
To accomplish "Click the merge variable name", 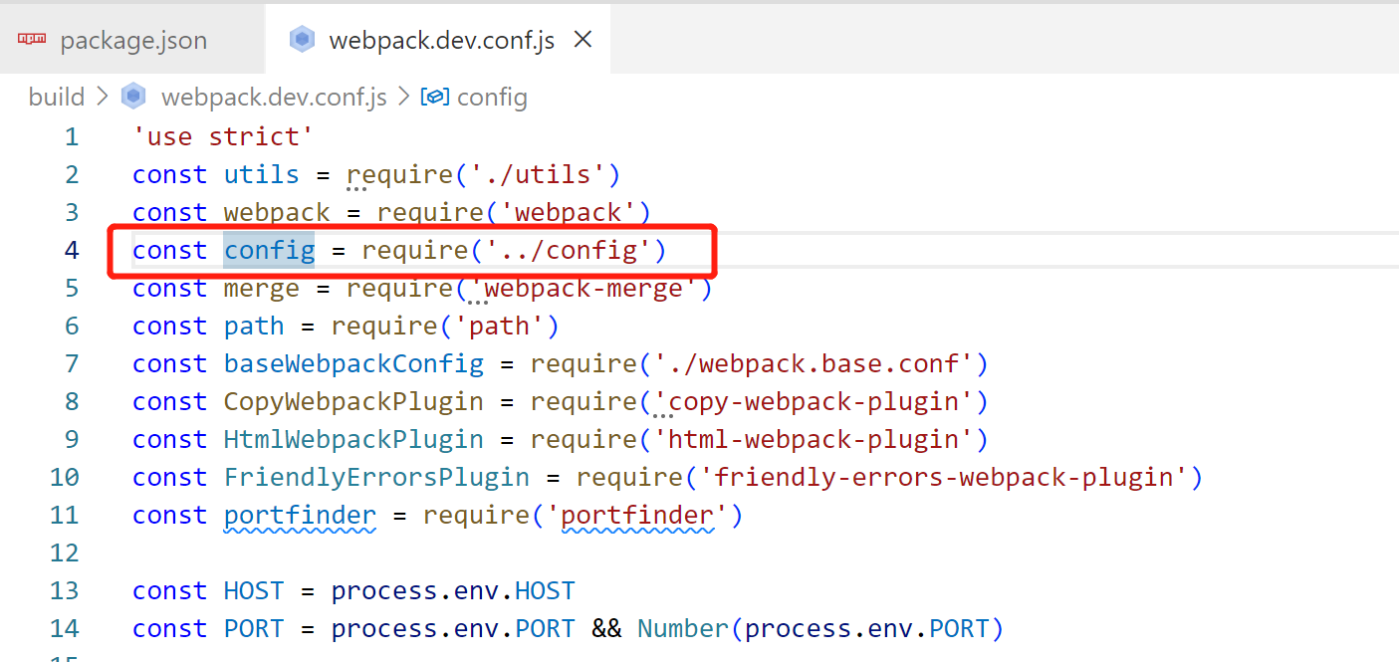I will coord(262,288).
